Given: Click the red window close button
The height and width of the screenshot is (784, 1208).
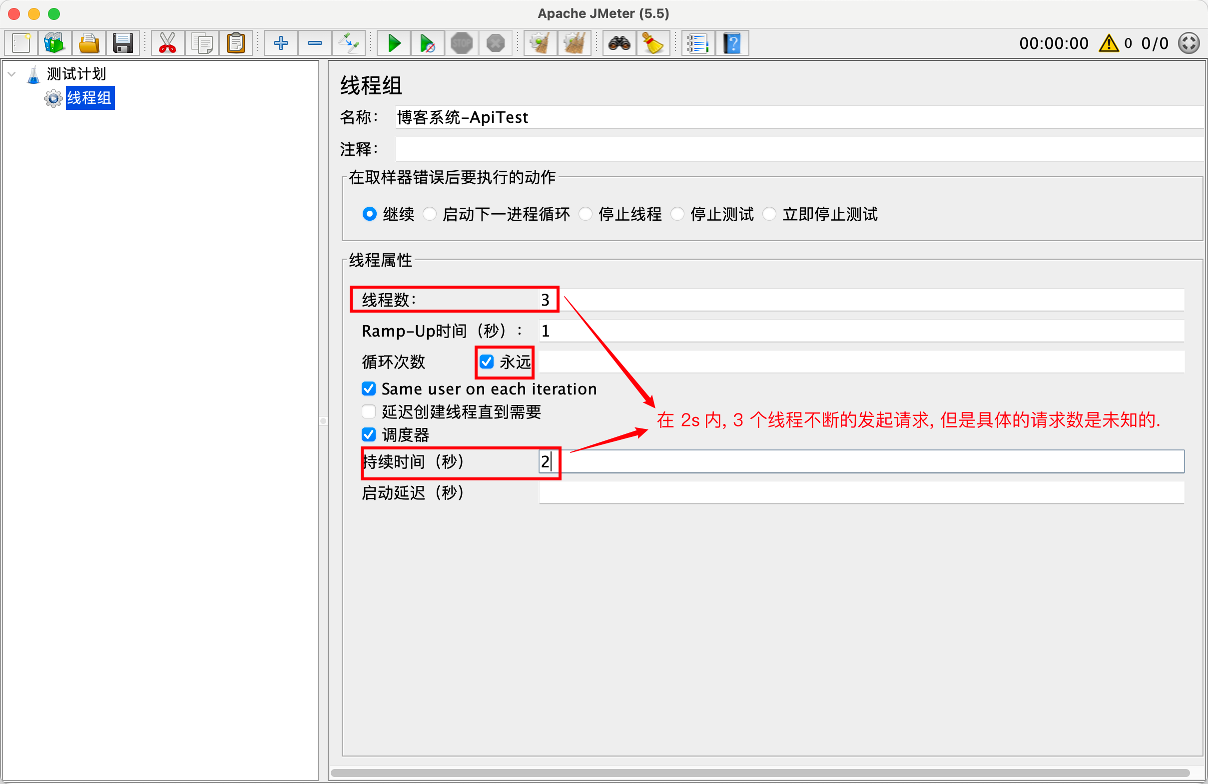Looking at the screenshot, I should 14,13.
